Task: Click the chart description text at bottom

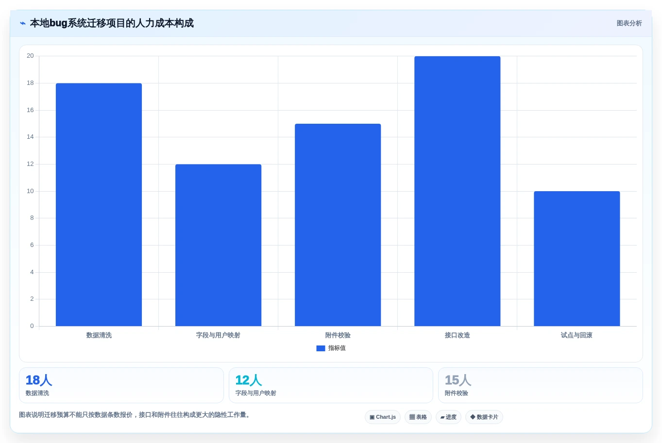Action: [x=136, y=415]
